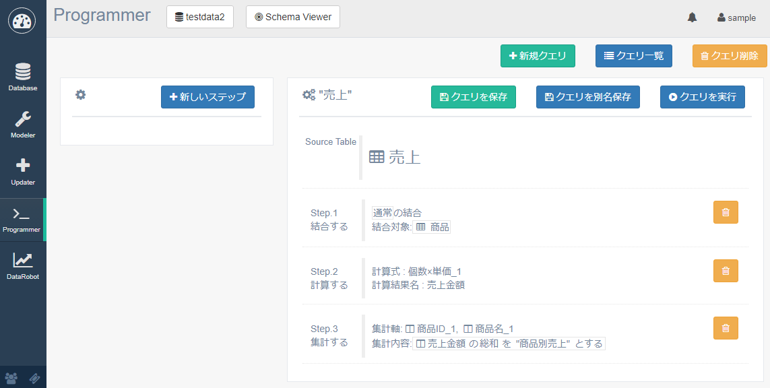Remove Step.3 aggregation with trash icon
770x388 pixels.
click(726, 328)
